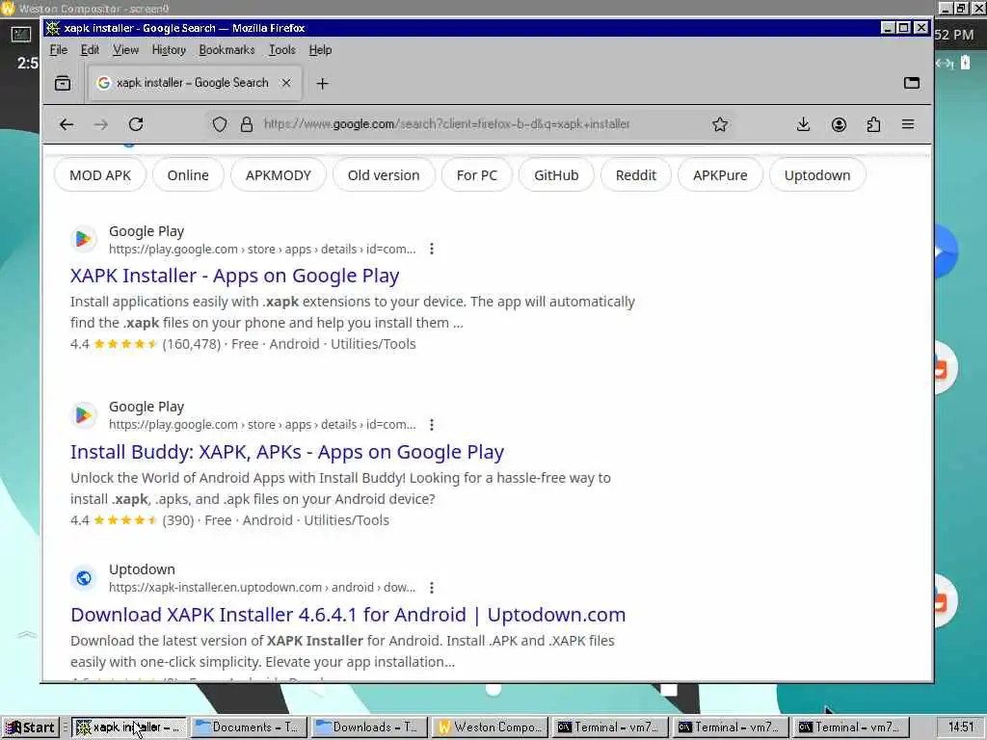
Task: Select the APKPure filter chip
Action: 720,175
